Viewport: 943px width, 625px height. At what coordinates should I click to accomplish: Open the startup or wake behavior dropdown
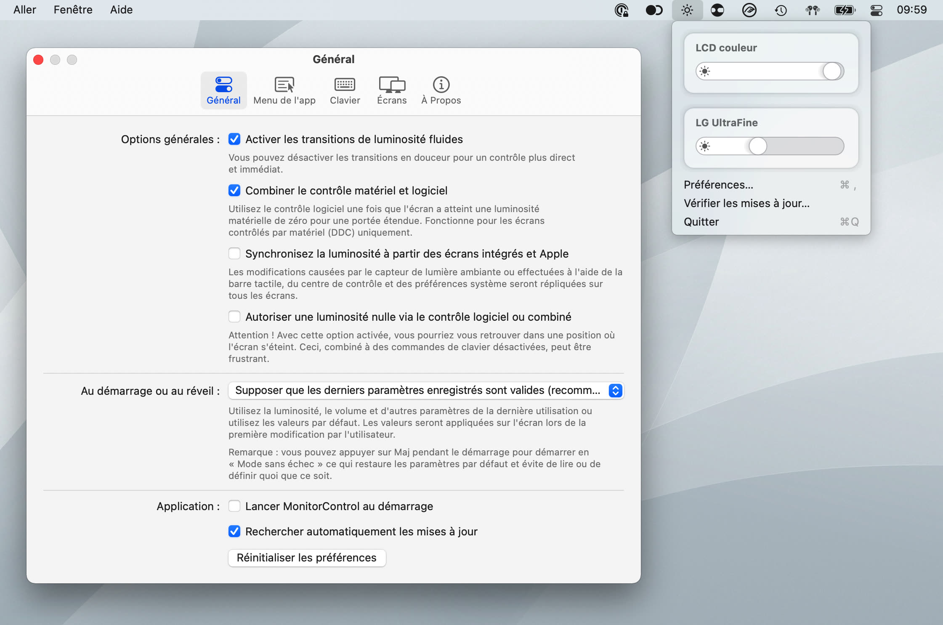[x=425, y=391]
